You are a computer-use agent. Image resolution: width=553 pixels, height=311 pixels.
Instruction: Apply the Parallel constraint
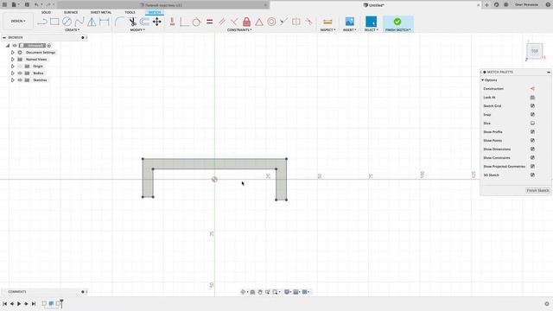[222, 22]
